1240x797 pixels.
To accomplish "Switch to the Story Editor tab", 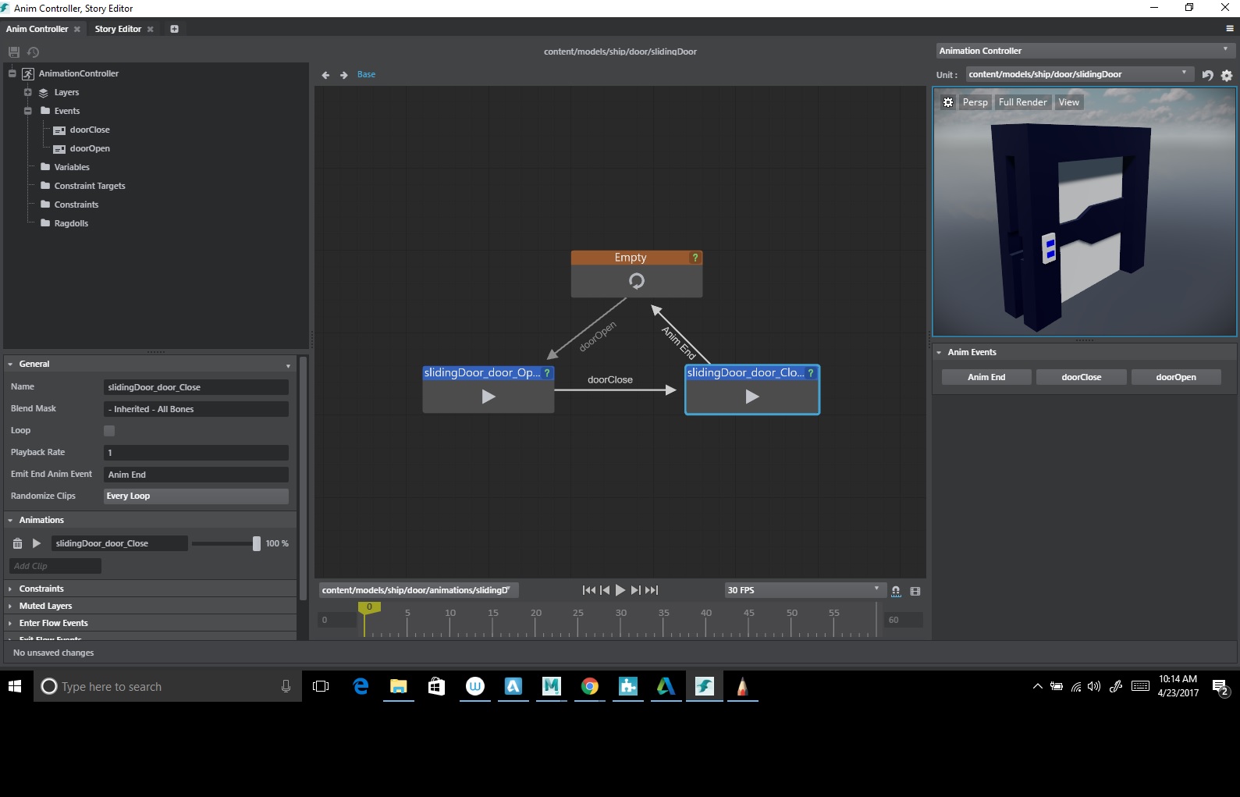I will [118, 29].
